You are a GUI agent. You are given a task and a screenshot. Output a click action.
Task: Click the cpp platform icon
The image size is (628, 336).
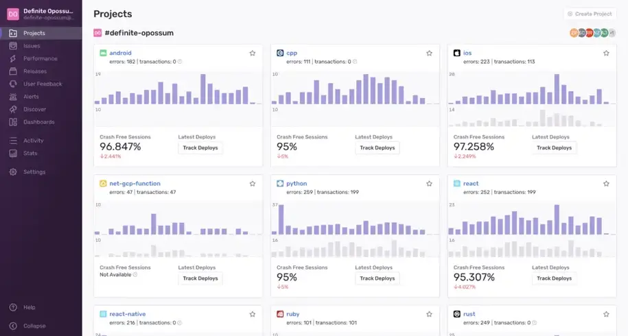coord(280,53)
